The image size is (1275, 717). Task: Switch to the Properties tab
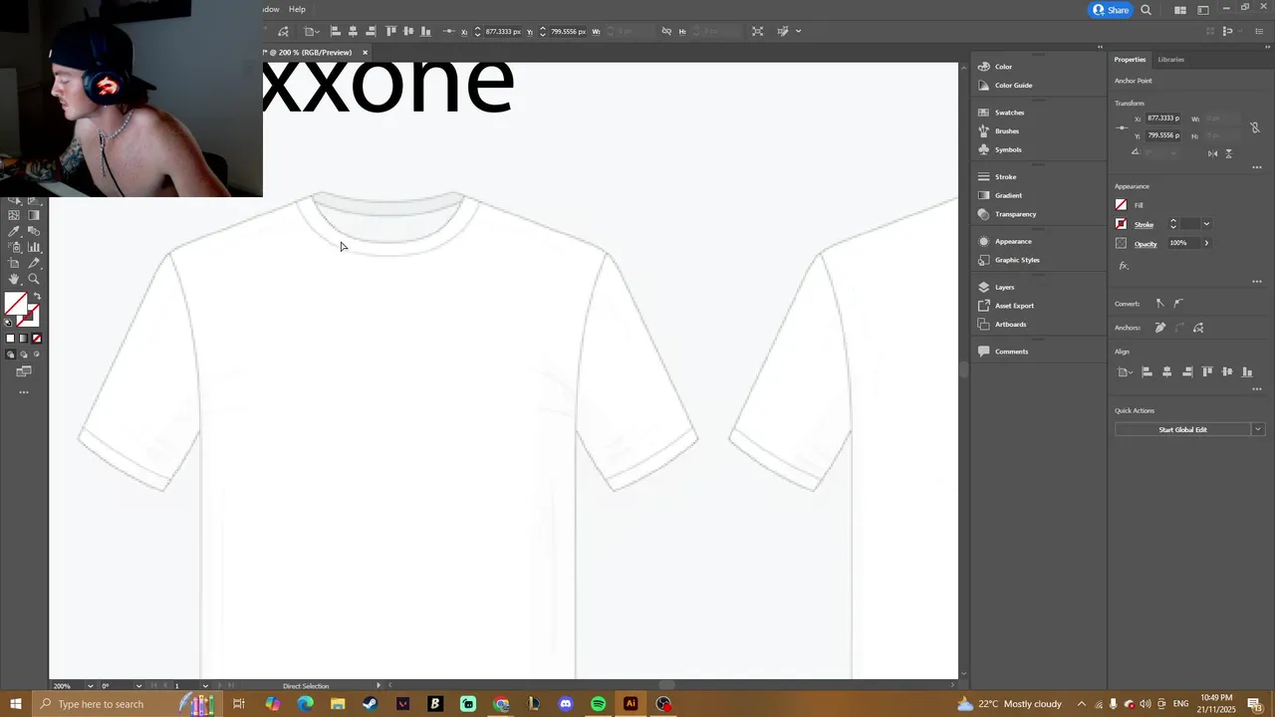coord(1130,60)
